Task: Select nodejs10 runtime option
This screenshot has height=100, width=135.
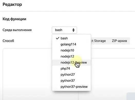Action: [71, 50]
